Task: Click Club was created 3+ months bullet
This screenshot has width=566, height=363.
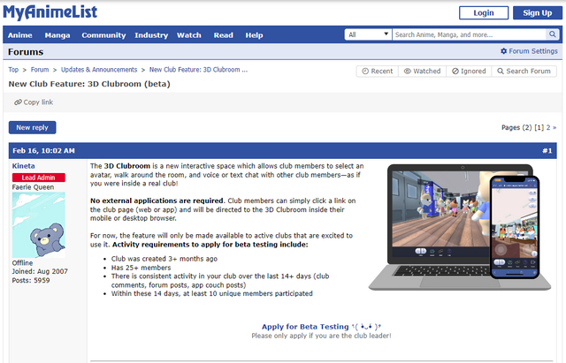Action: coord(164,259)
